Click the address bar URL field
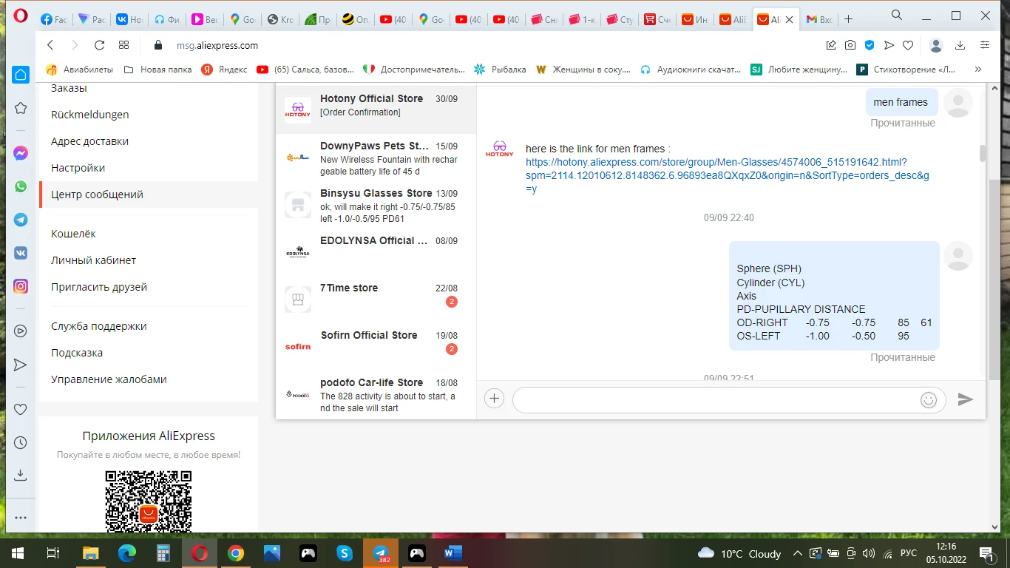This screenshot has height=568, width=1010. click(x=488, y=45)
